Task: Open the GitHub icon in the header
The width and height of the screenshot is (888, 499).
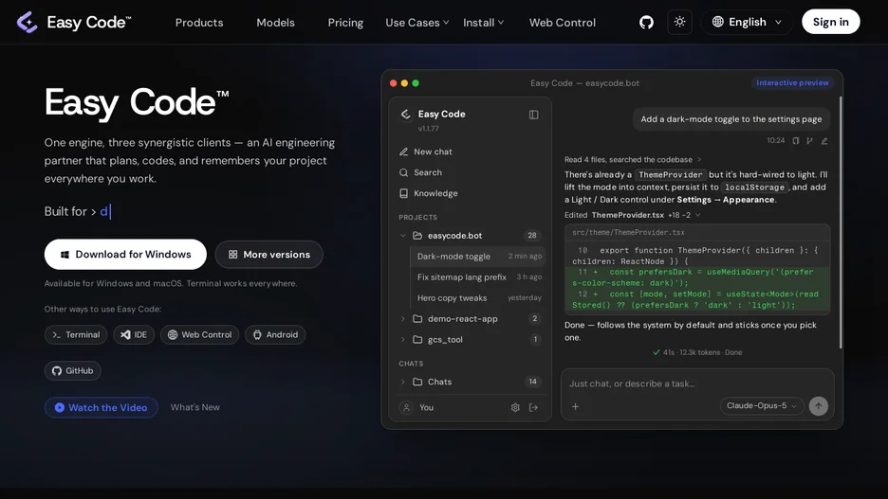Action: point(646,23)
